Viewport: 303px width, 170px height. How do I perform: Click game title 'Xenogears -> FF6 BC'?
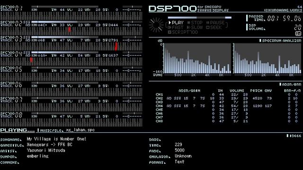(49, 144)
